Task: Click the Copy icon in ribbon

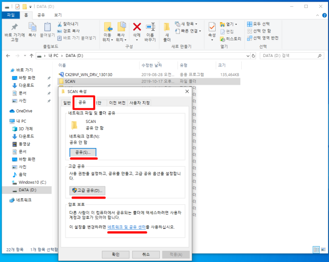Action: [x=32, y=27]
